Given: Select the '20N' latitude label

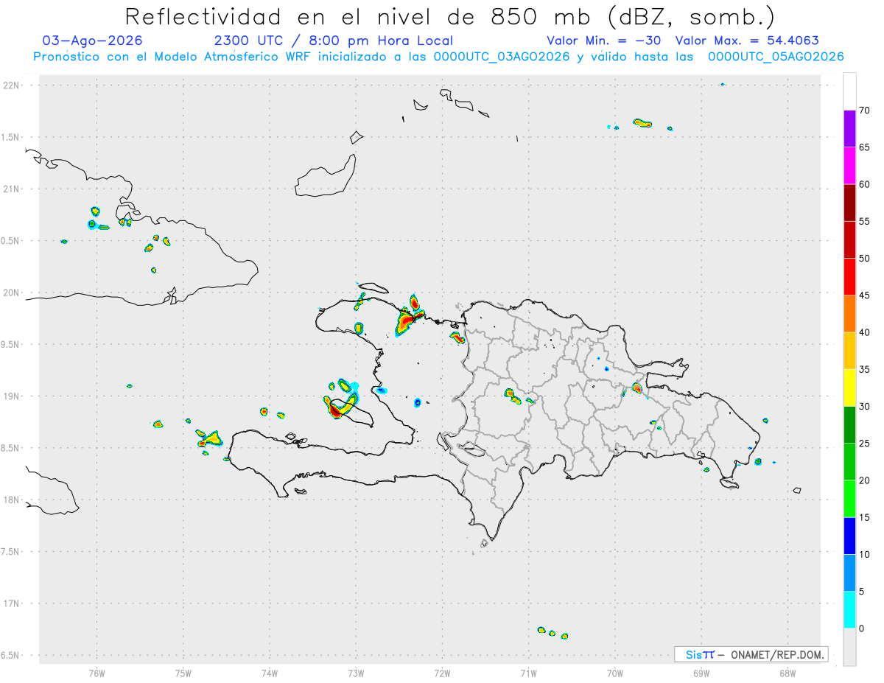Looking at the screenshot, I should (x=11, y=293).
